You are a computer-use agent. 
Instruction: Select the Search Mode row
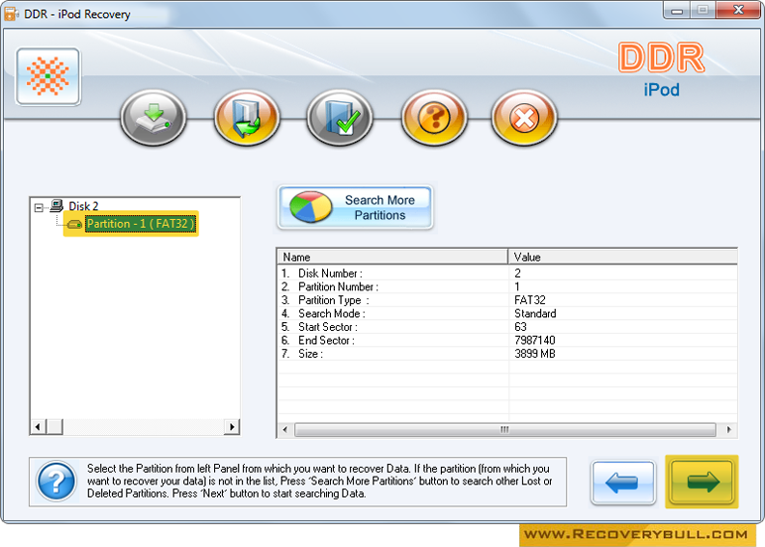coord(507,313)
